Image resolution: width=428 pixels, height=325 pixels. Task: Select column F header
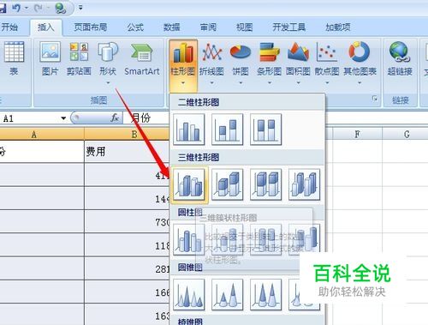pos(357,134)
